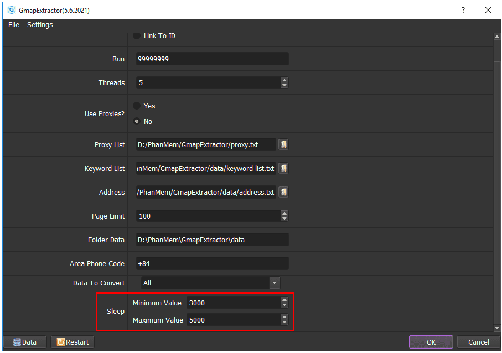Click the question mark help icon
The image size is (502, 353).
(x=463, y=10)
